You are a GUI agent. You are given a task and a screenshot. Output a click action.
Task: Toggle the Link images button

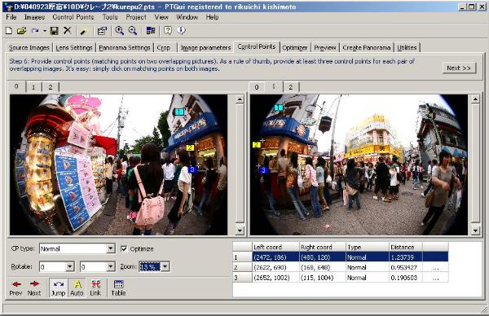pyautogui.click(x=95, y=288)
